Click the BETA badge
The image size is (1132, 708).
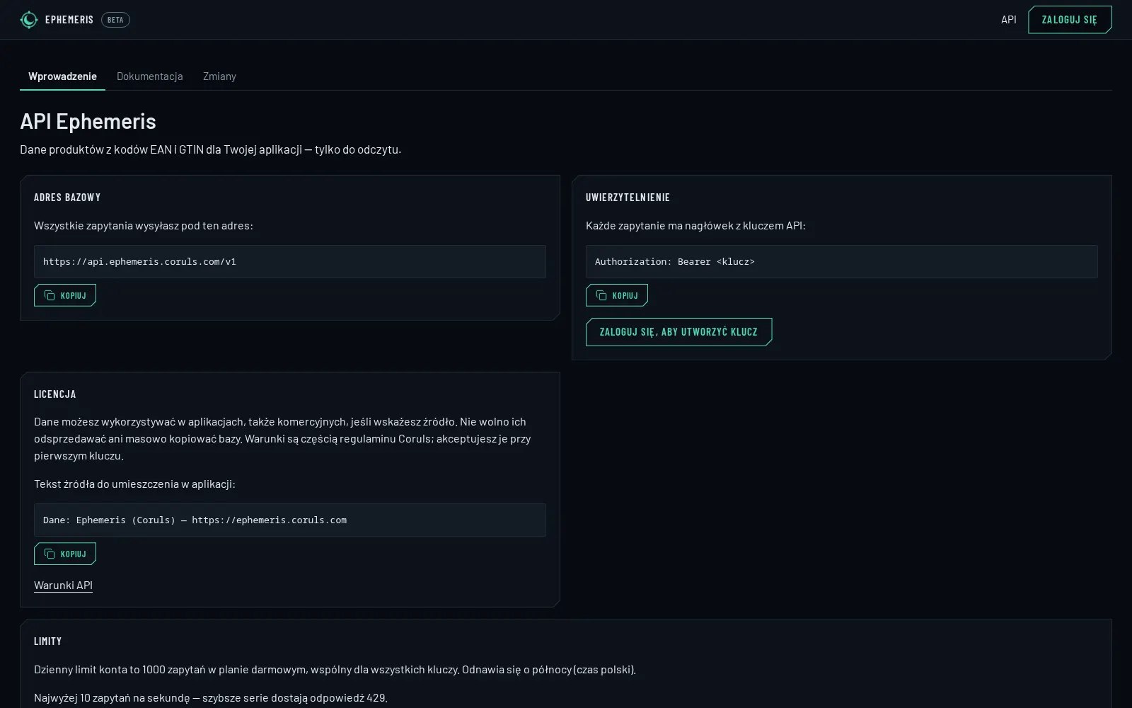coord(115,20)
